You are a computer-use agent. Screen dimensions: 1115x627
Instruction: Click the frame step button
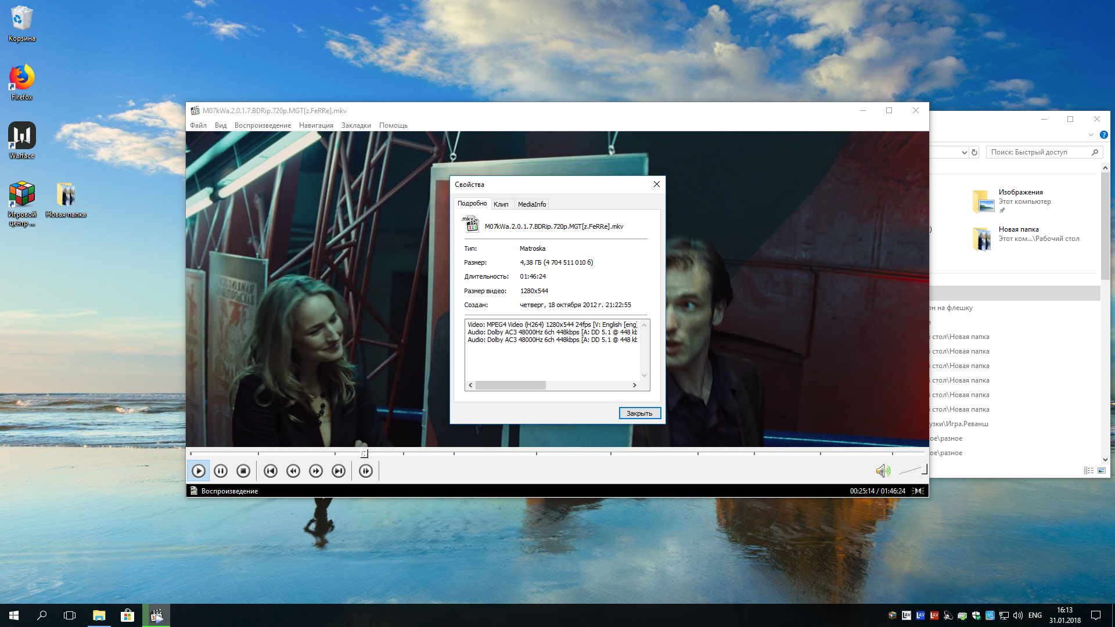coord(366,471)
